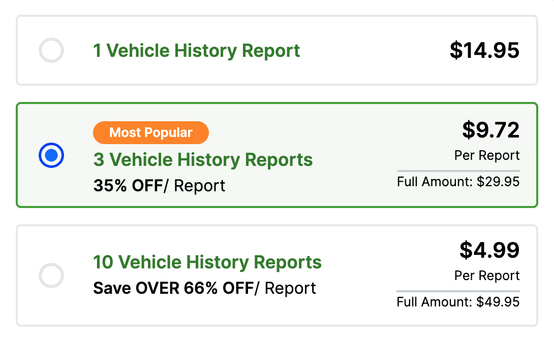Click the $4.99 per report price
This screenshot has width=554, height=344.
coord(489,250)
